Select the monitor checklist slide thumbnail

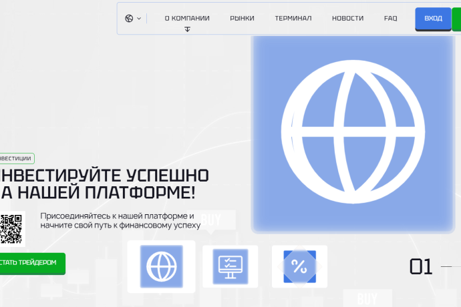pos(230,266)
